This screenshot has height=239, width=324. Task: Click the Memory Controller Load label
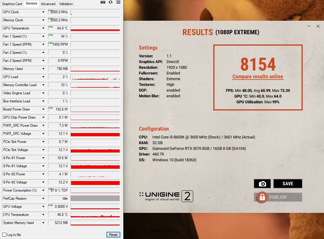point(20,85)
